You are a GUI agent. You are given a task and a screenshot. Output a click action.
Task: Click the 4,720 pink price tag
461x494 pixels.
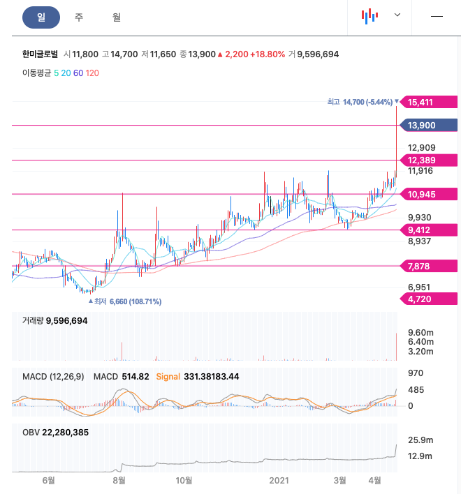pyautogui.click(x=429, y=299)
